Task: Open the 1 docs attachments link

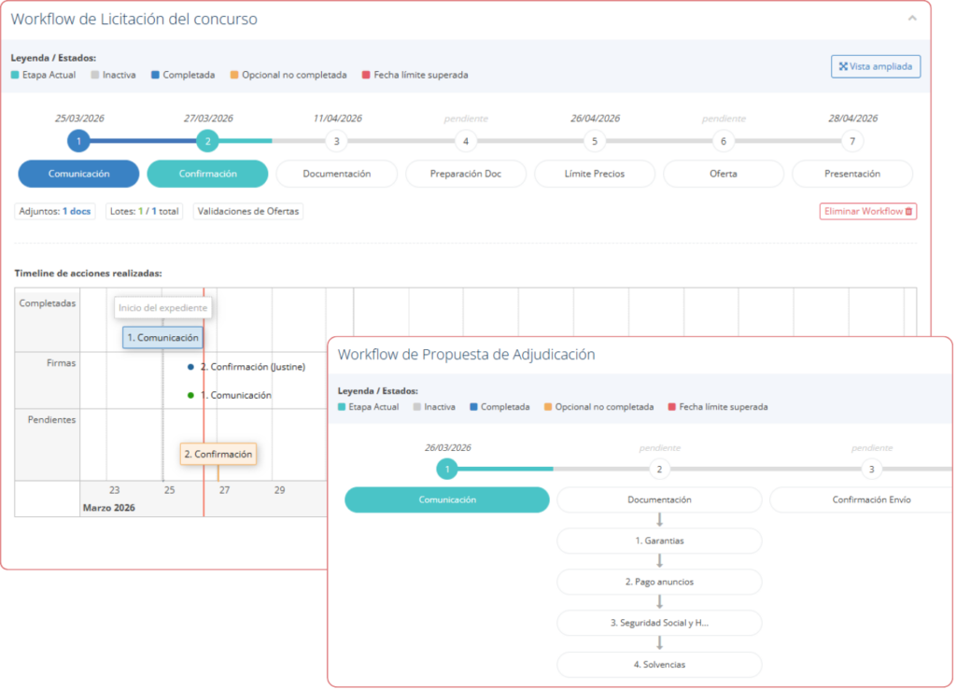Action: click(77, 212)
